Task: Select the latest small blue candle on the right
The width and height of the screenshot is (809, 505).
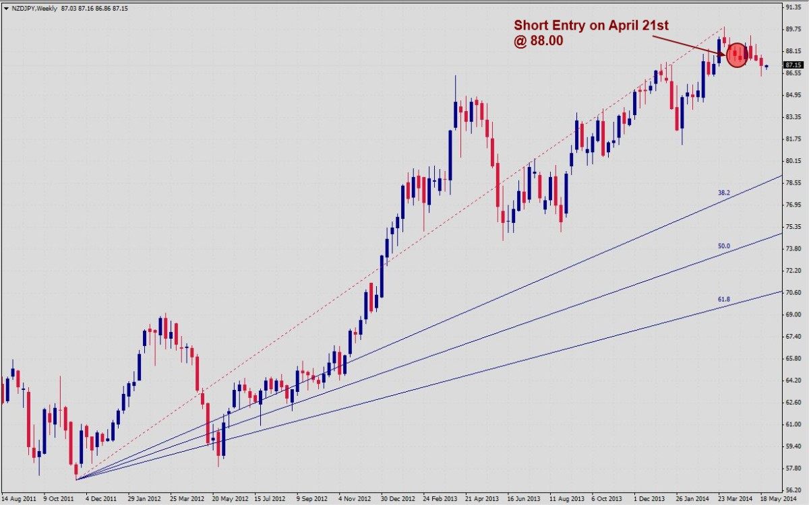Action: [767, 67]
